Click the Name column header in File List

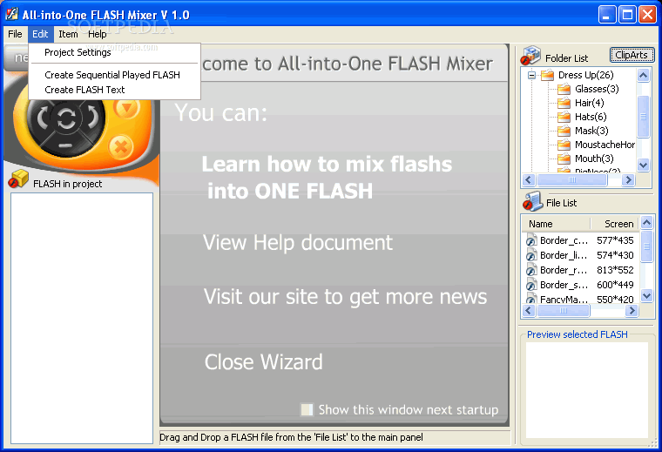coord(556,224)
